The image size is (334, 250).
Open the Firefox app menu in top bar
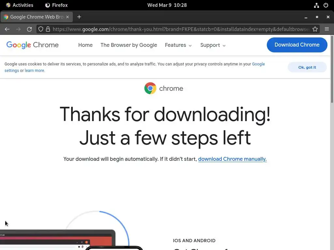pos(56,5)
